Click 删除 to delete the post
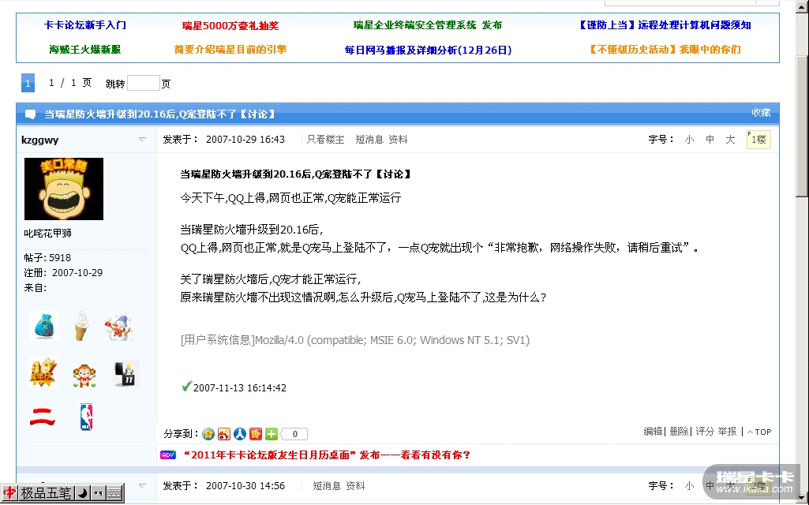This screenshot has width=809, height=505. (679, 432)
